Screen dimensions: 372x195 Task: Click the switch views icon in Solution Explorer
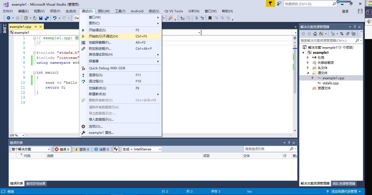tap(321, 34)
